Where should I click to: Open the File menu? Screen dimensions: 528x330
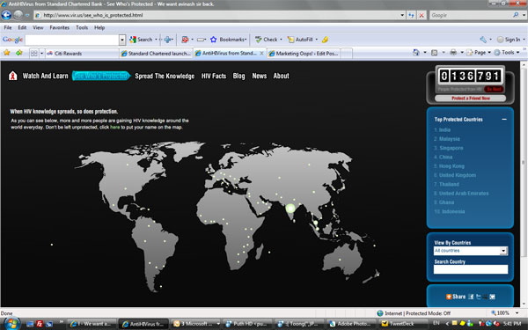coord(8,27)
